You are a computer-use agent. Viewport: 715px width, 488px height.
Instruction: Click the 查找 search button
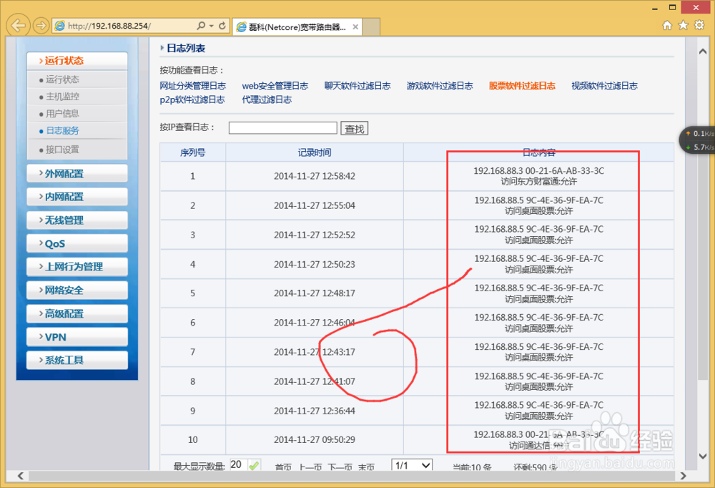pyautogui.click(x=354, y=127)
